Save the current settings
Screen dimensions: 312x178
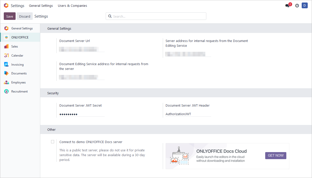point(10,16)
